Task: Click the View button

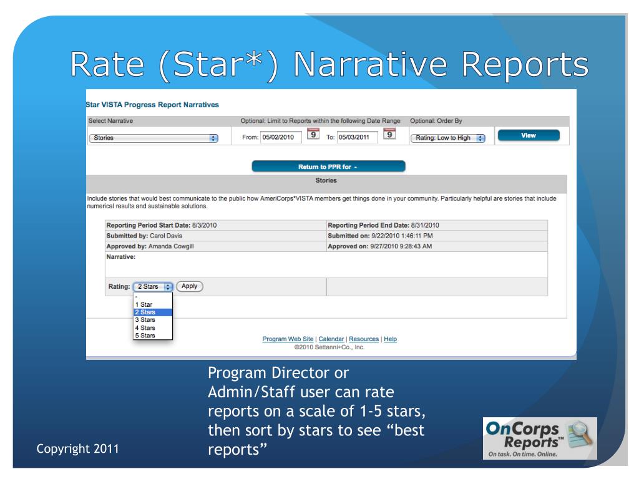Action: [x=529, y=135]
